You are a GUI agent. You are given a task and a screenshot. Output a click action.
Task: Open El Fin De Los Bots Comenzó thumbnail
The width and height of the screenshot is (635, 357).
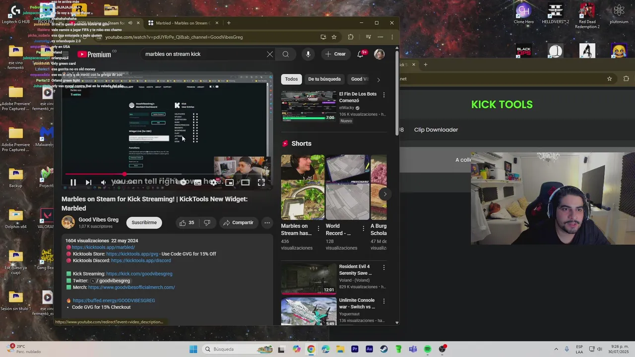coord(309,106)
